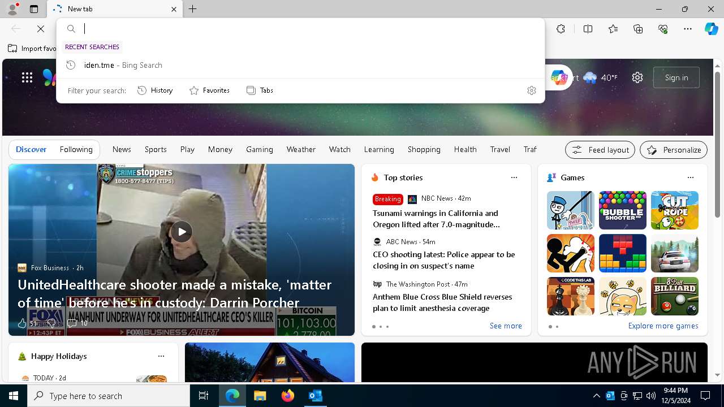The width and height of the screenshot is (724, 407).
Task: Filter search by Favorites
Action: pos(209,90)
